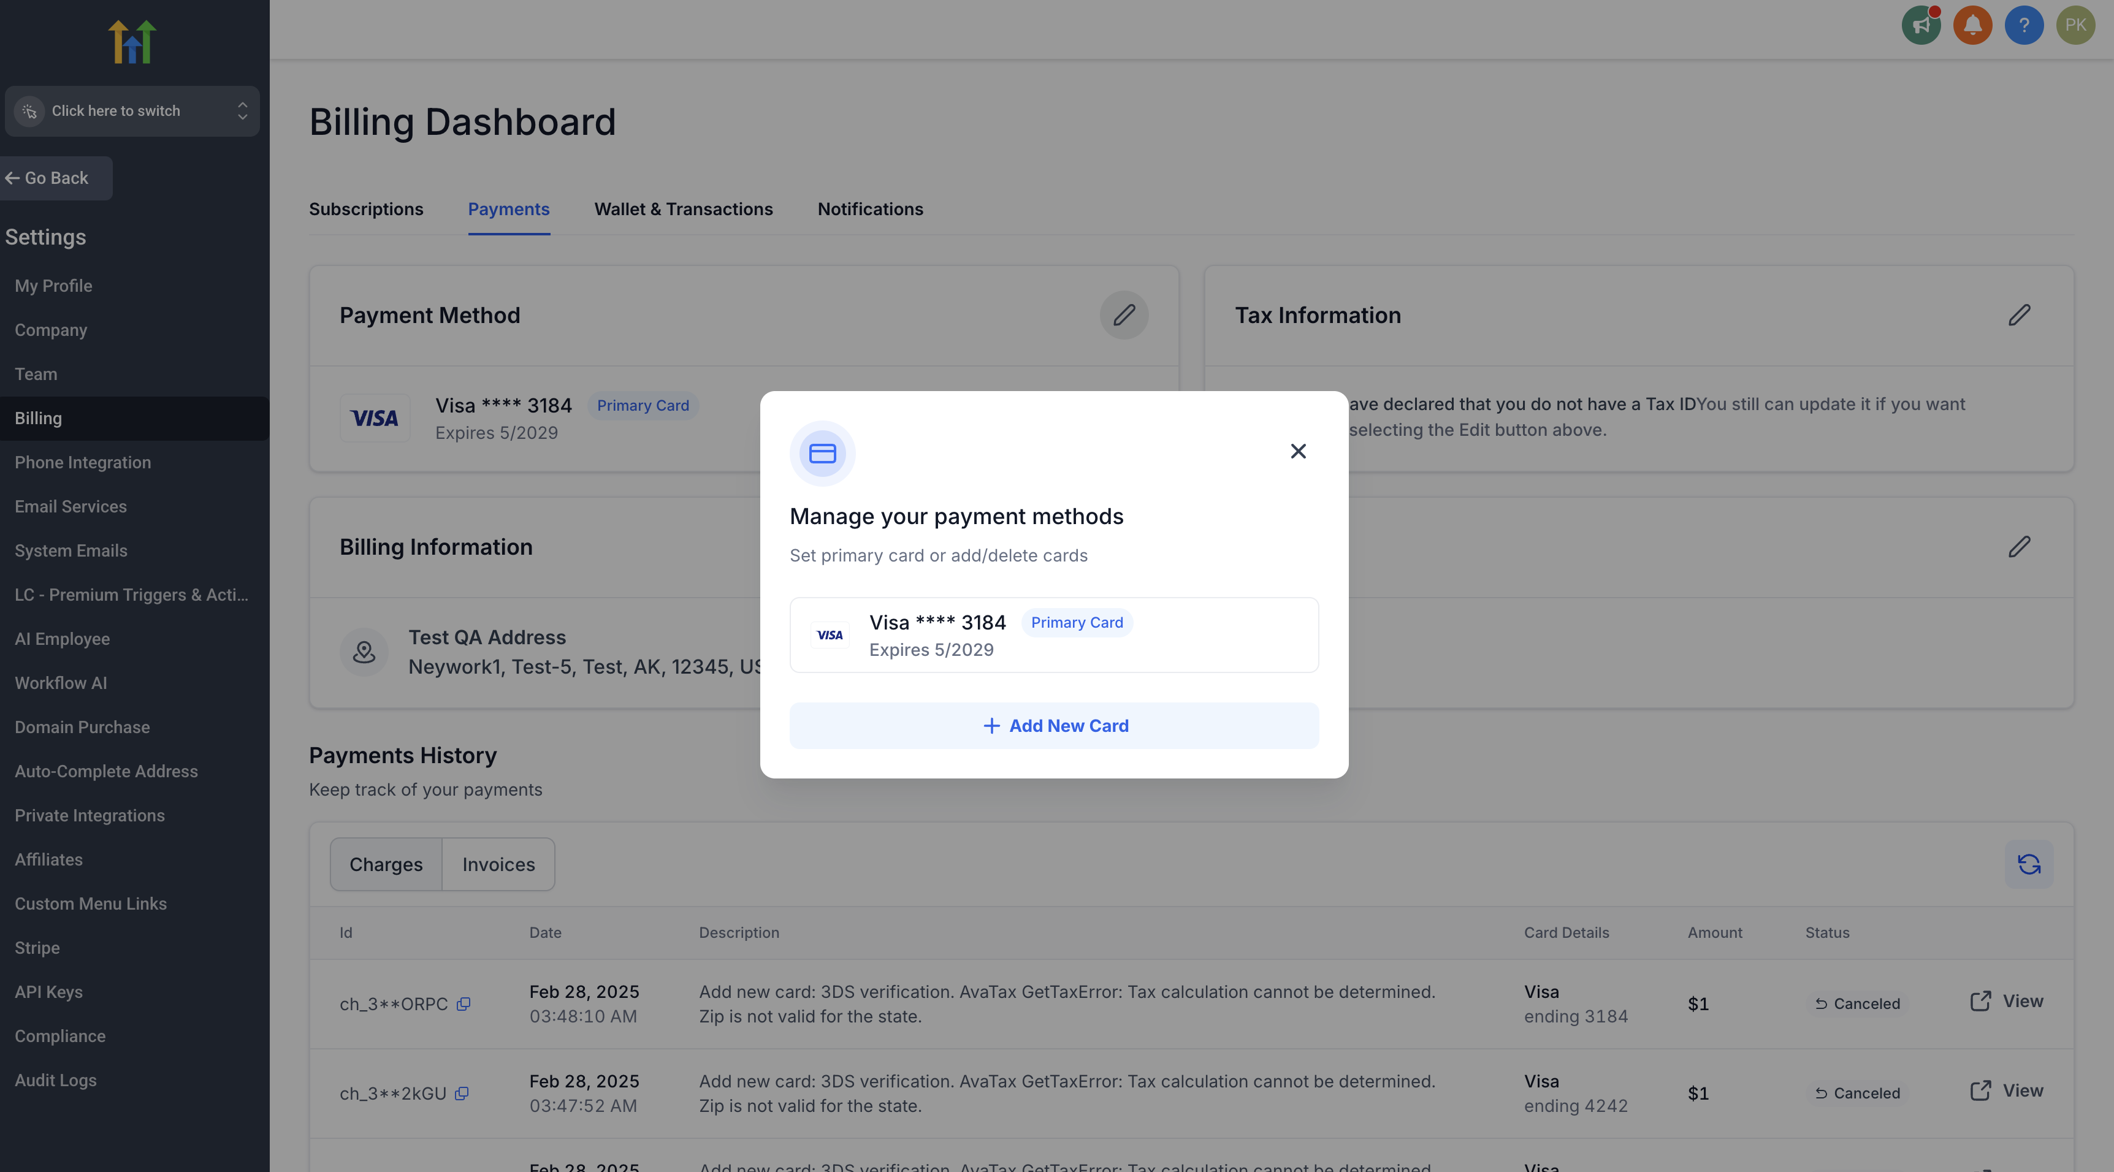Edit Tax Information with the pencil icon
The height and width of the screenshot is (1172, 2114).
pyautogui.click(x=2019, y=315)
